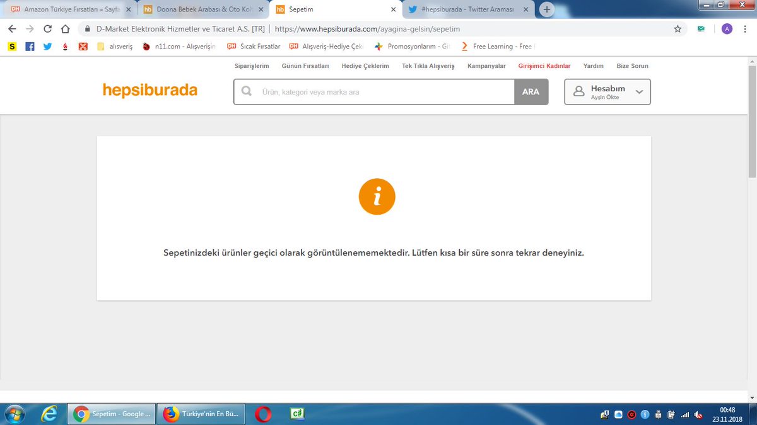757x425 pixels.
Task: Open a new tab with the plus button
Action: tap(546, 9)
